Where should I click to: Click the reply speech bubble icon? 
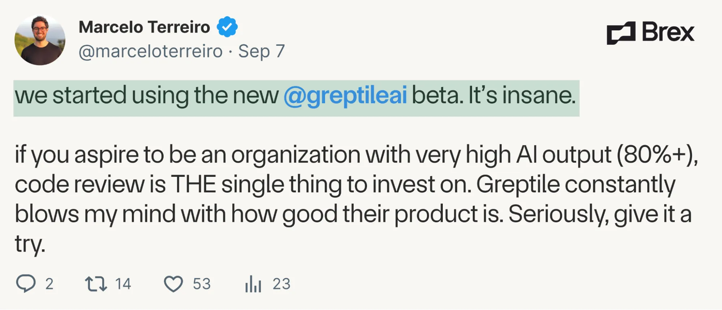(26, 284)
